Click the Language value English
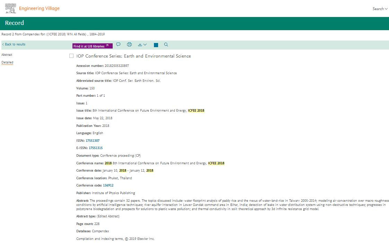Screen dimensions: 389x243 click(98, 133)
